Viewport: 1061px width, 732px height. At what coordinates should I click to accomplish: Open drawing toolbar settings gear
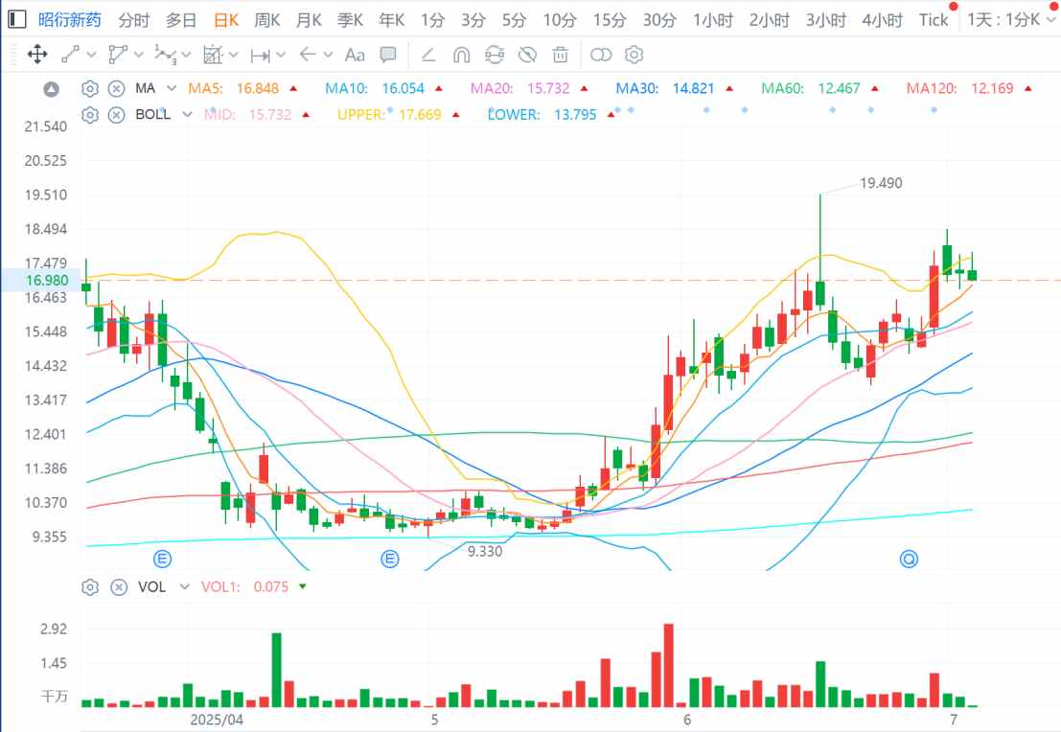coord(634,55)
